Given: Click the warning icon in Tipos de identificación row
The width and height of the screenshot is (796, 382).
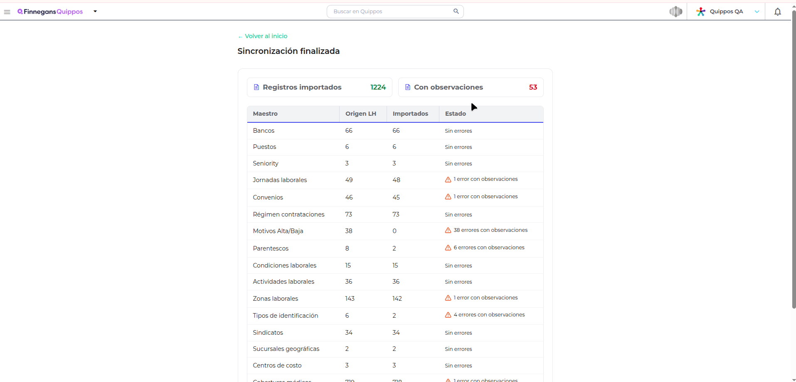Looking at the screenshot, I should point(448,315).
